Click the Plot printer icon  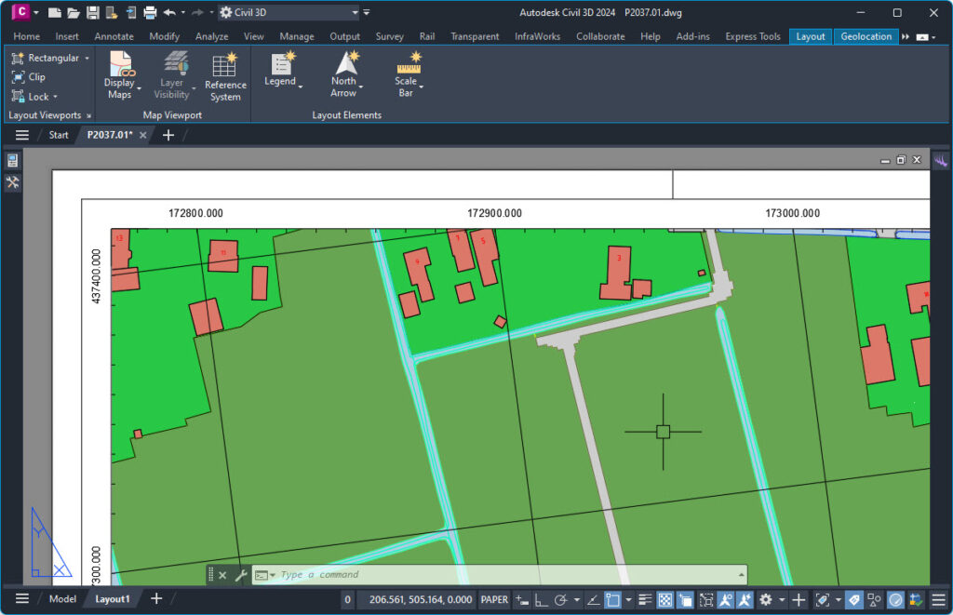149,12
